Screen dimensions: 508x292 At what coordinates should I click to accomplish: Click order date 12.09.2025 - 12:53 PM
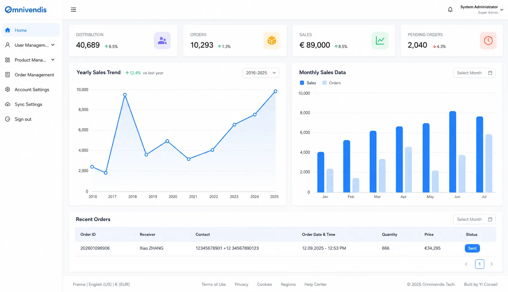(324, 248)
